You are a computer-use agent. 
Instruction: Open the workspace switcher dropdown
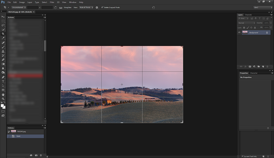pos(263,7)
